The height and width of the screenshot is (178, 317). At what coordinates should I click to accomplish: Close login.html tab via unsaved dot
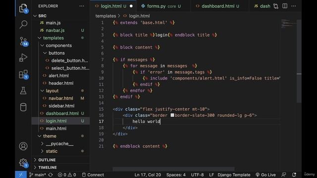coord(131,6)
